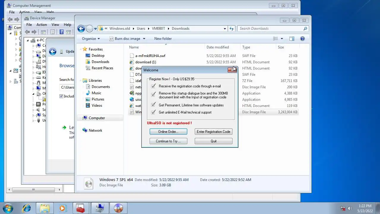Create a New folder in Downloads
380x214 pixels.
point(163,39)
